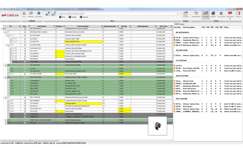Click the icon beside NW-4 Numbering Wheel change

174,94
